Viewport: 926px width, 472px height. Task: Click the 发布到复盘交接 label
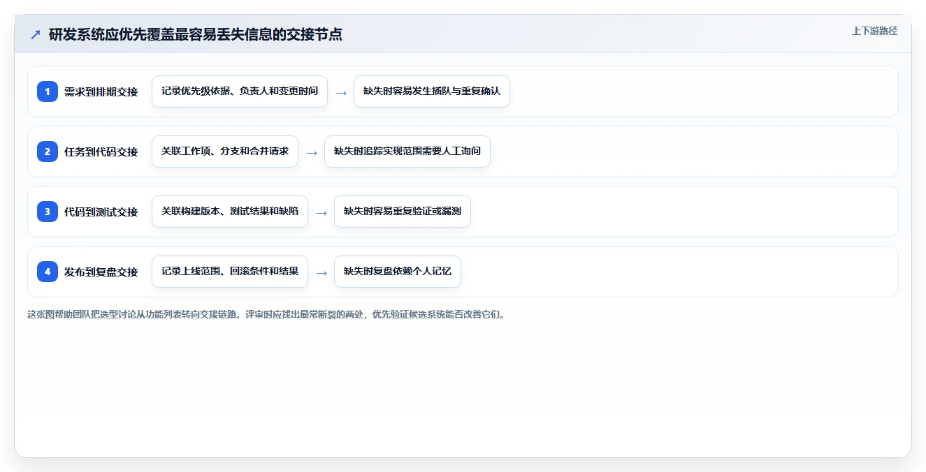pos(101,272)
